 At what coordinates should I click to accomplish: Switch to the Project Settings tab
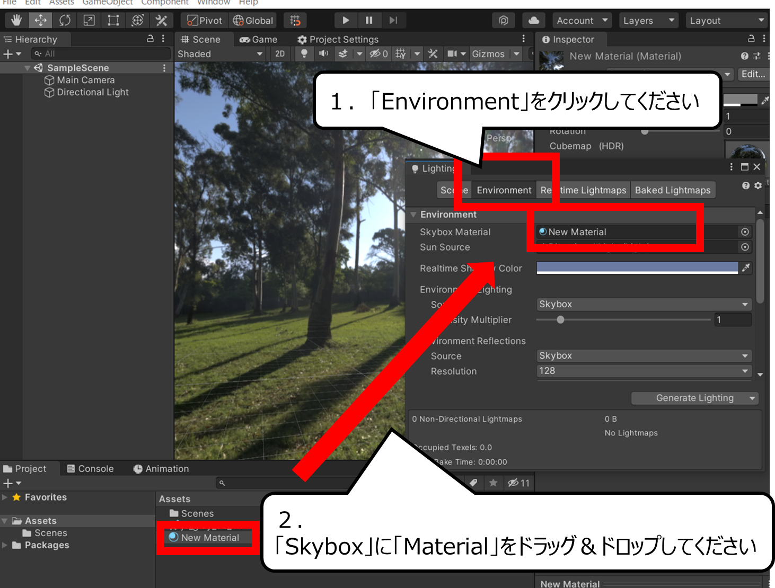pos(338,40)
